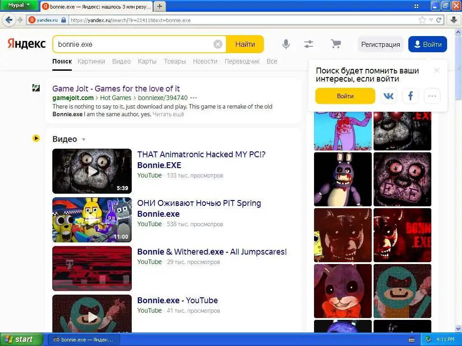462x346 pixels.
Task: Open a new browser tab
Action: pyautogui.click(x=159, y=6)
